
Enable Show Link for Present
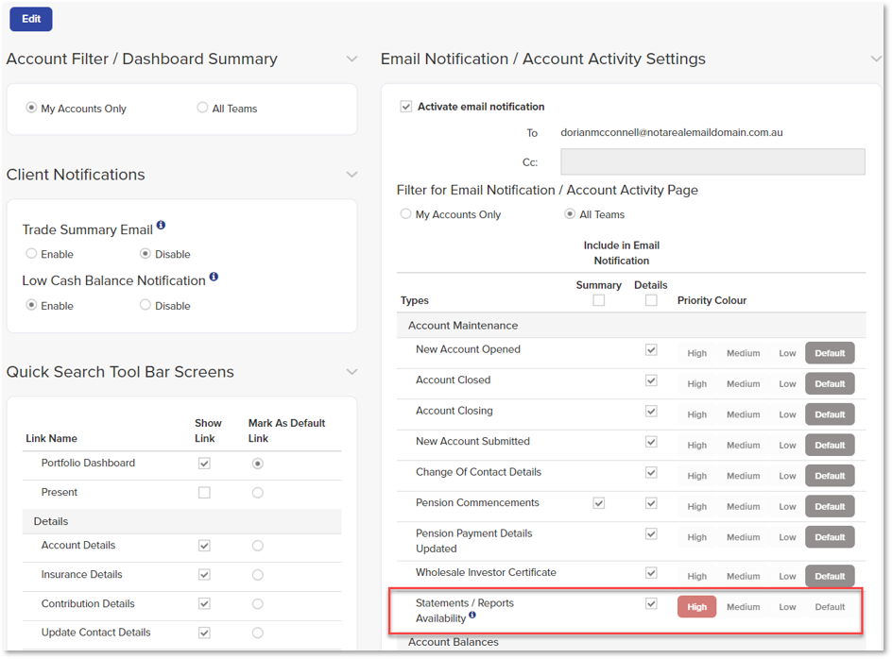tap(204, 491)
